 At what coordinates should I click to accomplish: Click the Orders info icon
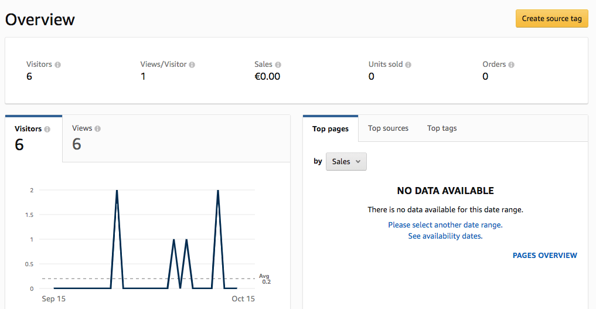[511, 64]
